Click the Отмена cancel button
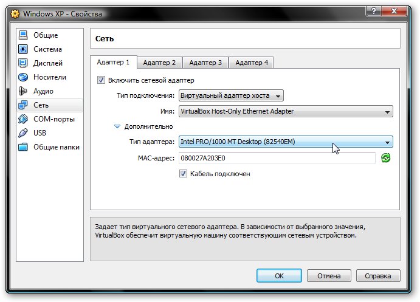The width and height of the screenshot is (420, 302). [x=329, y=276]
